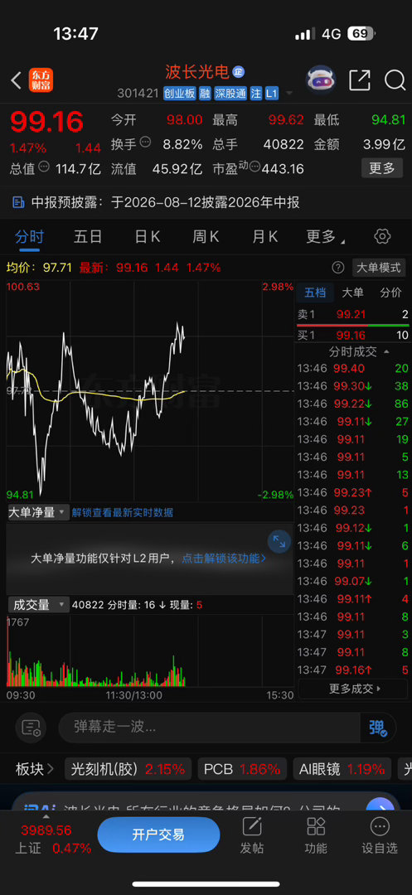Tap the battery indicator in status bar
Screen dimensions: 412x895
coord(360,34)
